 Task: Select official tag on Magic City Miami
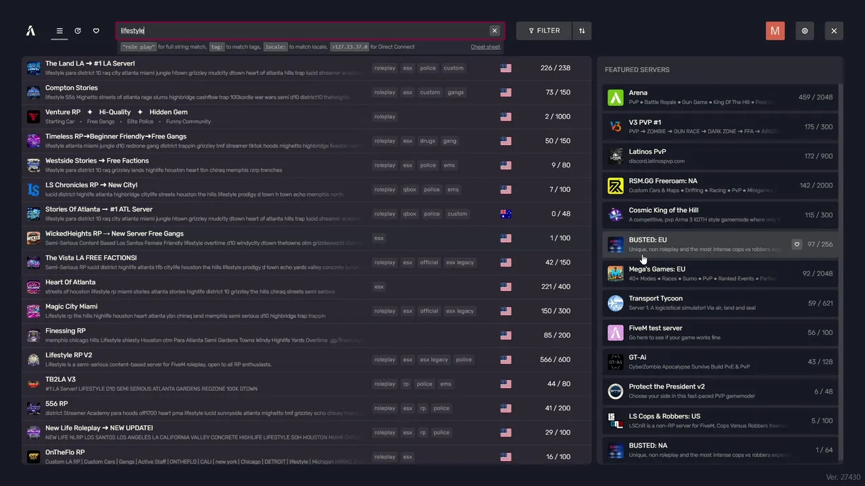429,311
